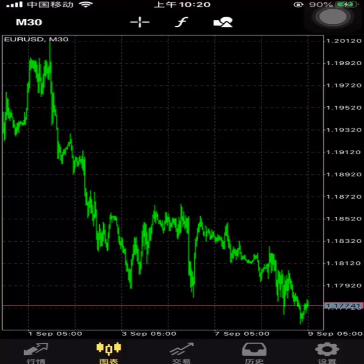Click the 9 Sep 05:00 time label
364x364 pixels.
335,334
